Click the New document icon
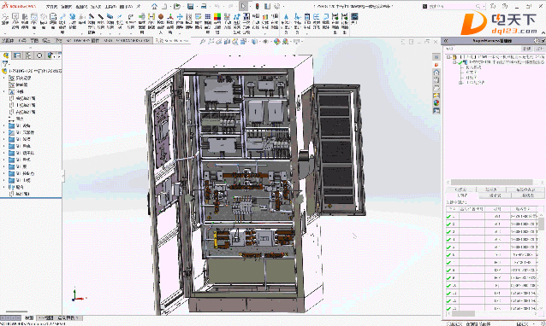 click(164, 6)
